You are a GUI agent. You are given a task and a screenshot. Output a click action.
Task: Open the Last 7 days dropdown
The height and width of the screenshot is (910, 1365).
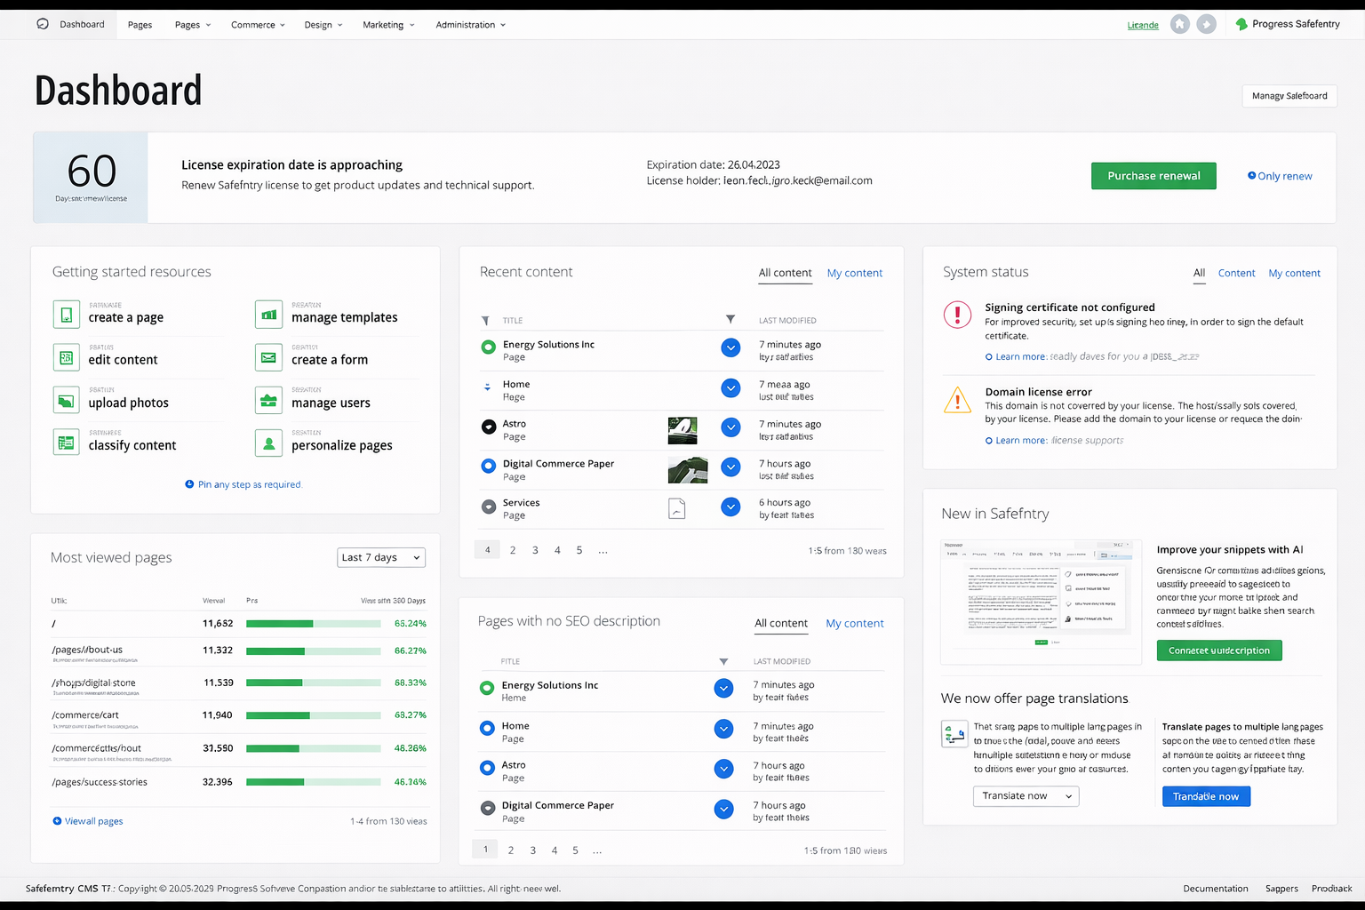coord(380,557)
